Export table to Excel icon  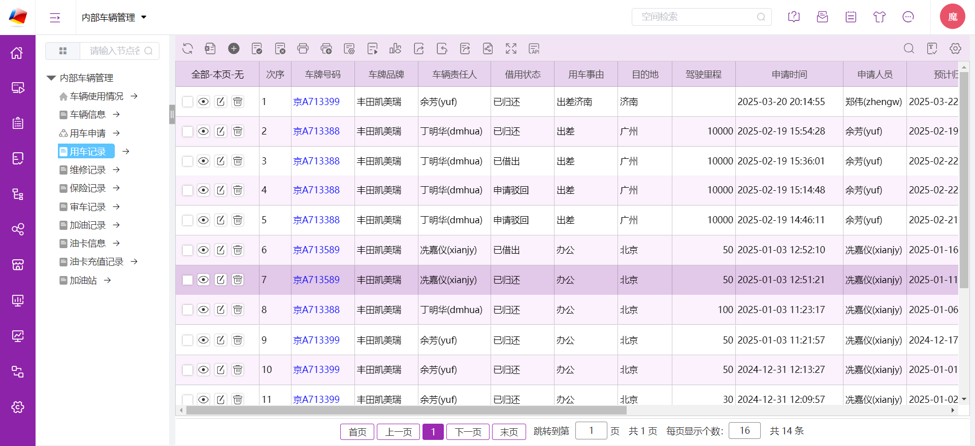(210, 49)
